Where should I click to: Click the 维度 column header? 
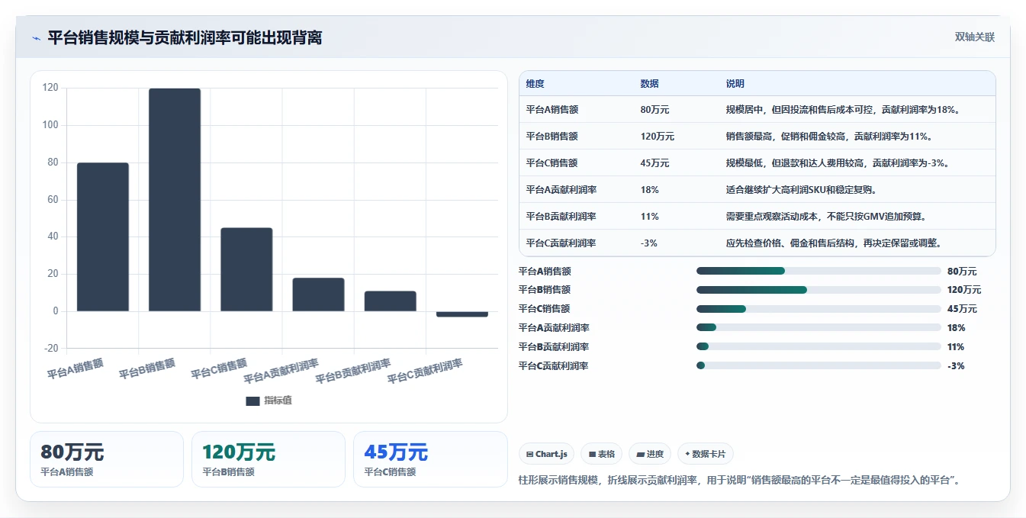click(x=536, y=84)
